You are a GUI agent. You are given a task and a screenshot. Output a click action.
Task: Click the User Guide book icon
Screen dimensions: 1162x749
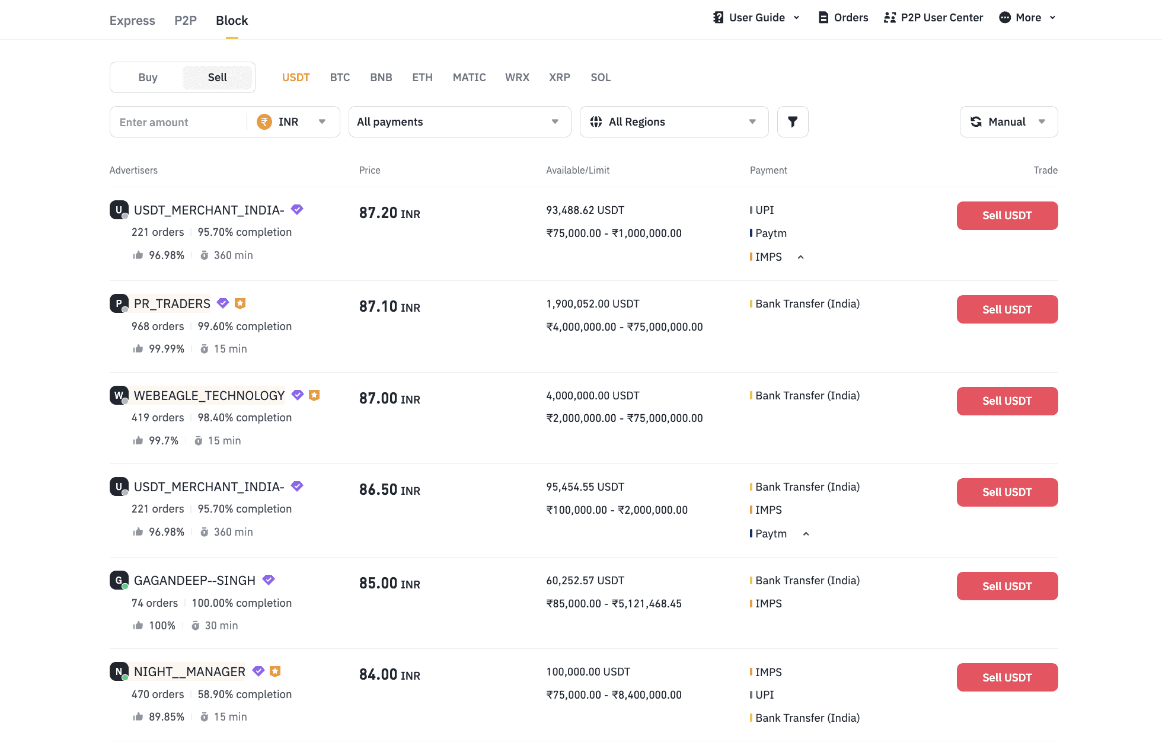click(x=718, y=18)
